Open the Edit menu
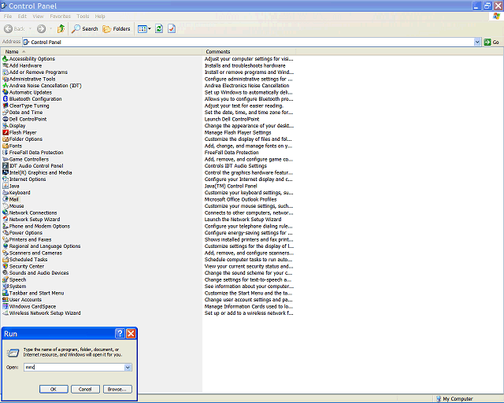 pos(22,17)
